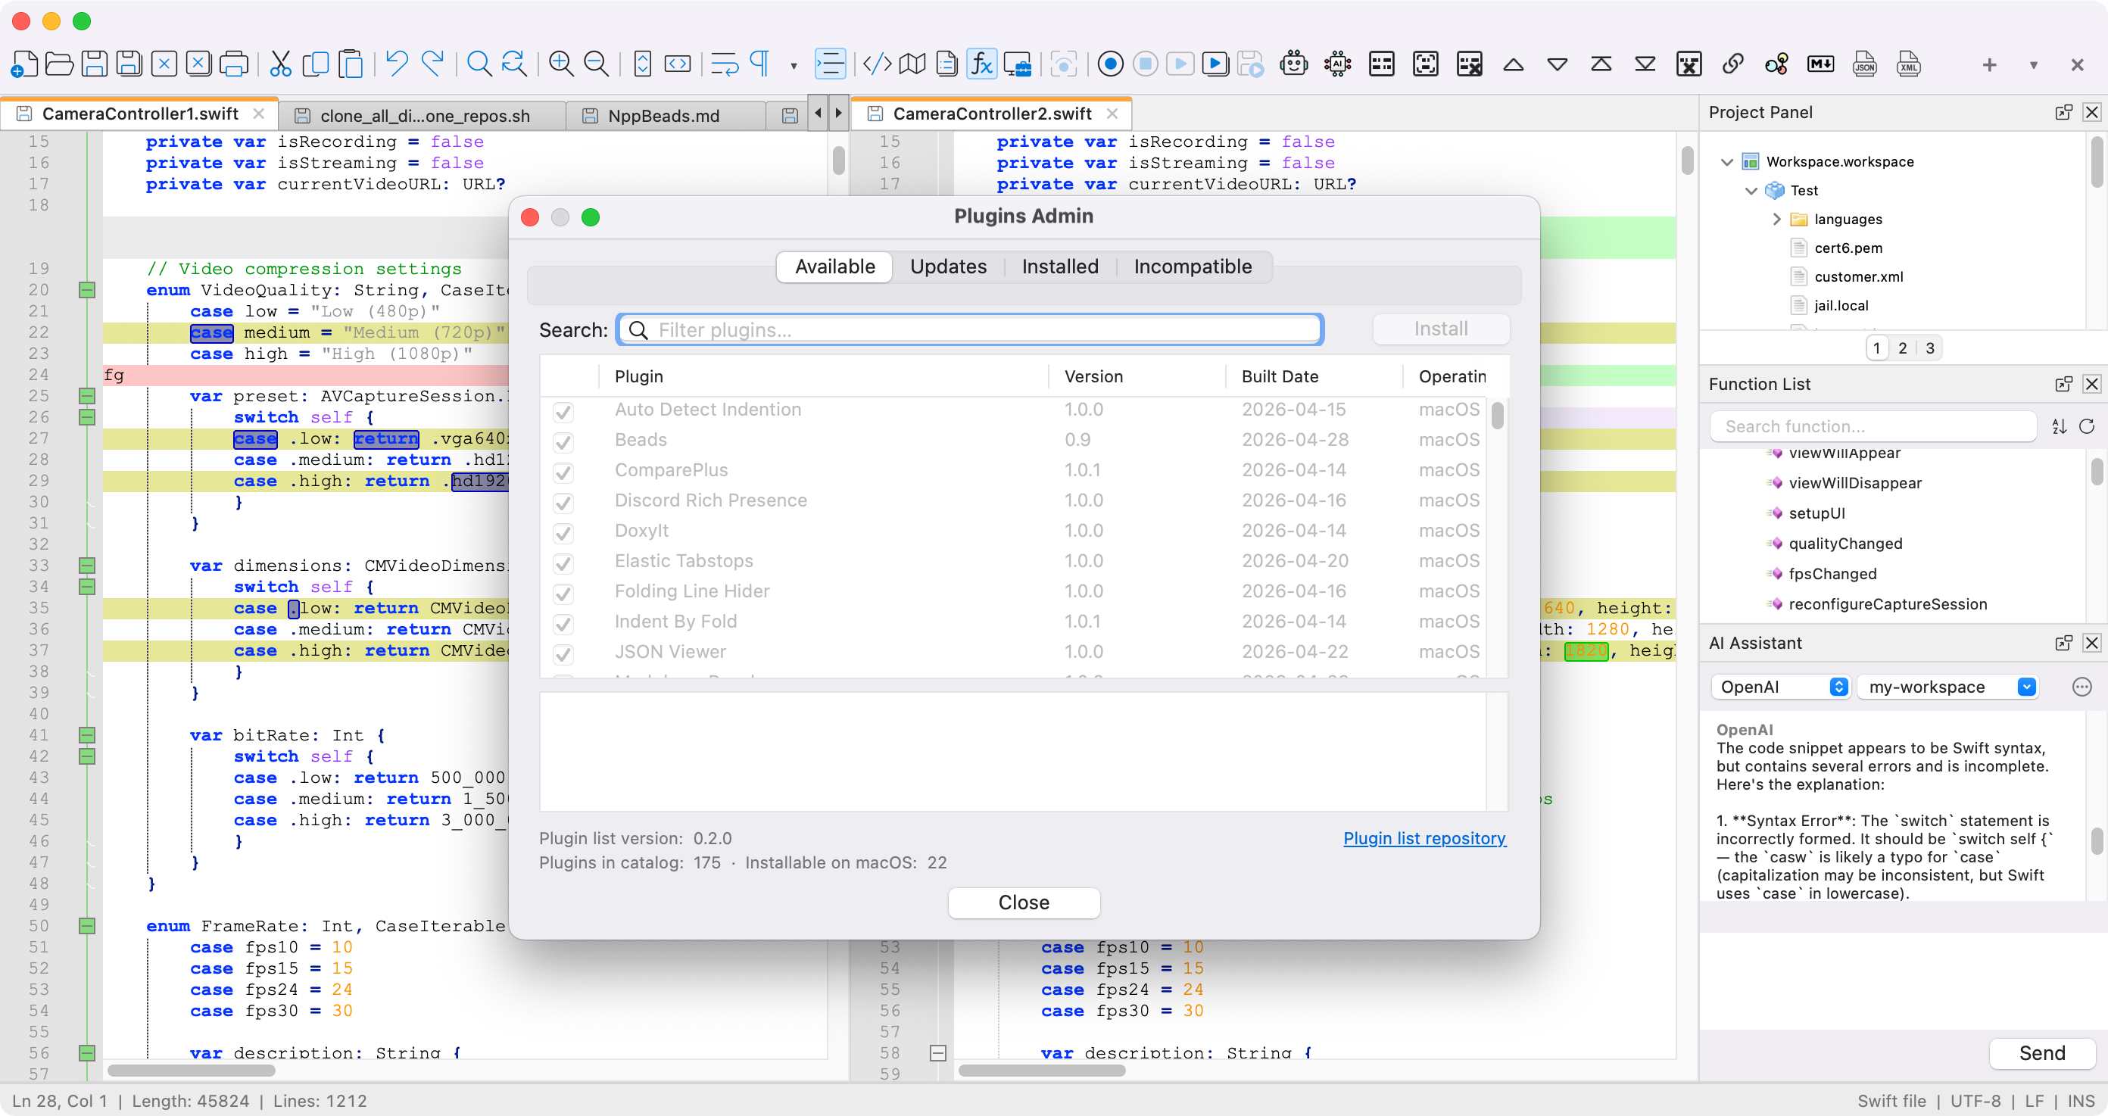Viewport: 2108px width, 1116px height.
Task: Click the JSON file toolbar icon
Action: click(x=1864, y=64)
